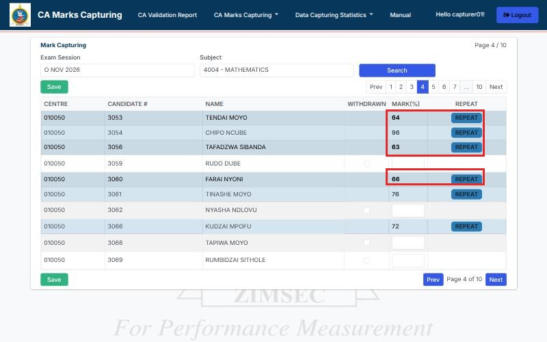Click the mark input for RUMBIDZAI SITHOLE
Image resolution: width=547 pixels, height=342 pixels.
[x=408, y=261]
